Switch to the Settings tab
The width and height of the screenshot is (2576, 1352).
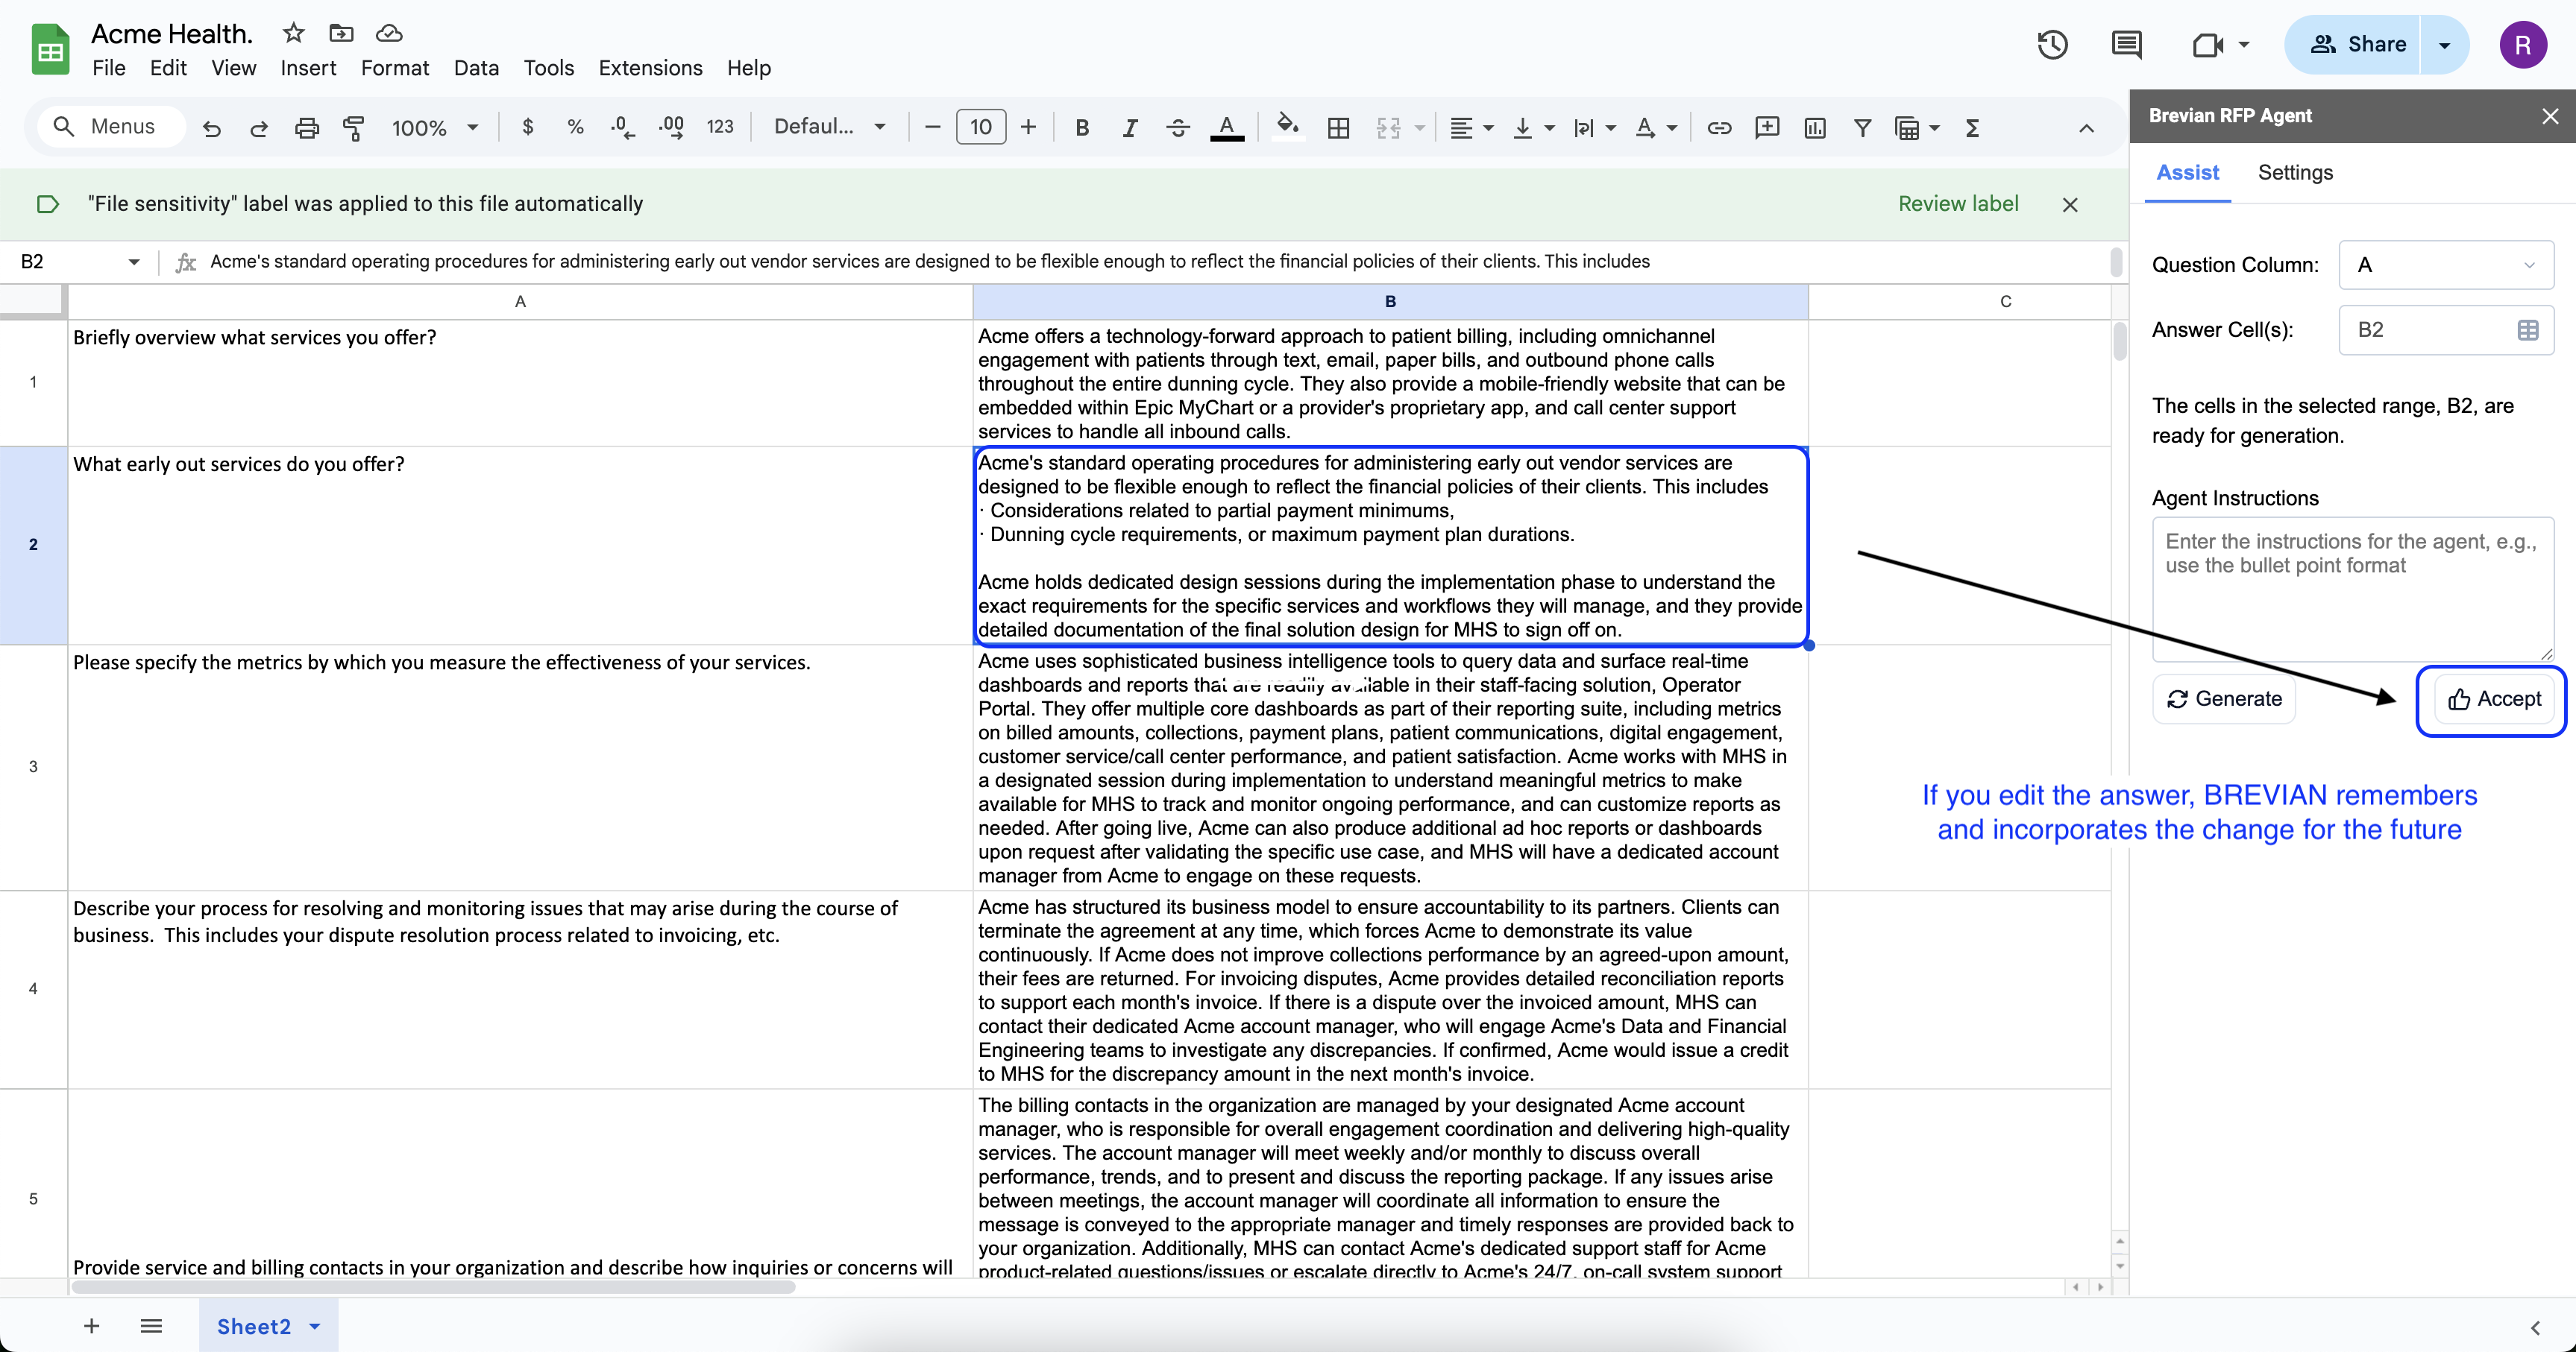point(2294,173)
